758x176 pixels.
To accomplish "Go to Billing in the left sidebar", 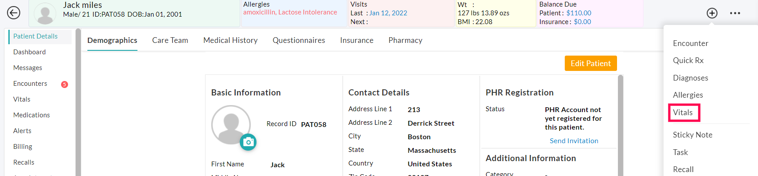I will 23,147.
